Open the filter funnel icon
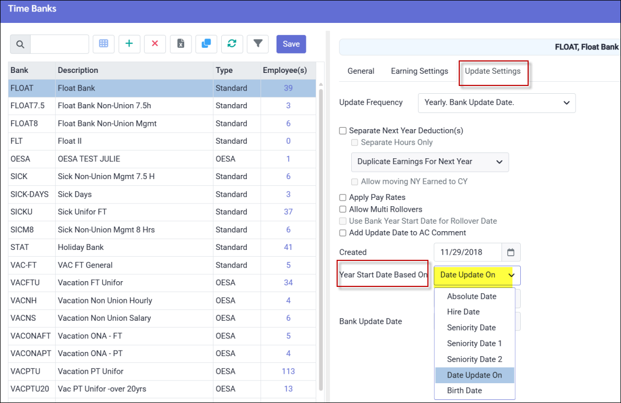The width and height of the screenshot is (621, 403). [x=258, y=44]
